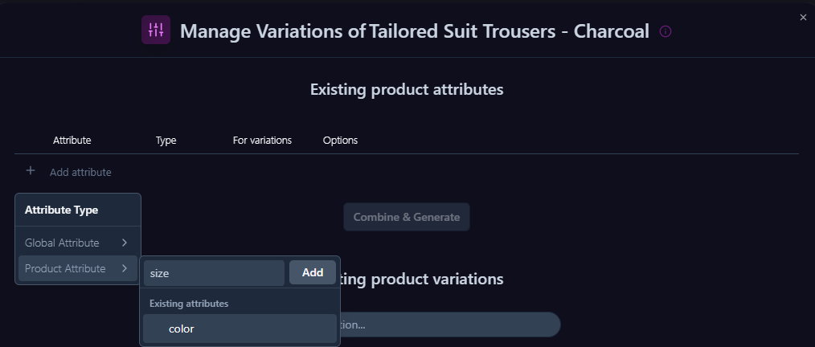Click the Combine & Generate button
The height and width of the screenshot is (347, 815).
pos(406,217)
